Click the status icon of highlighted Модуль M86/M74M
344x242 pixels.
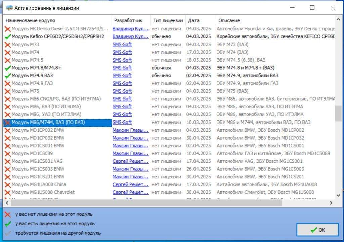tap(8, 123)
